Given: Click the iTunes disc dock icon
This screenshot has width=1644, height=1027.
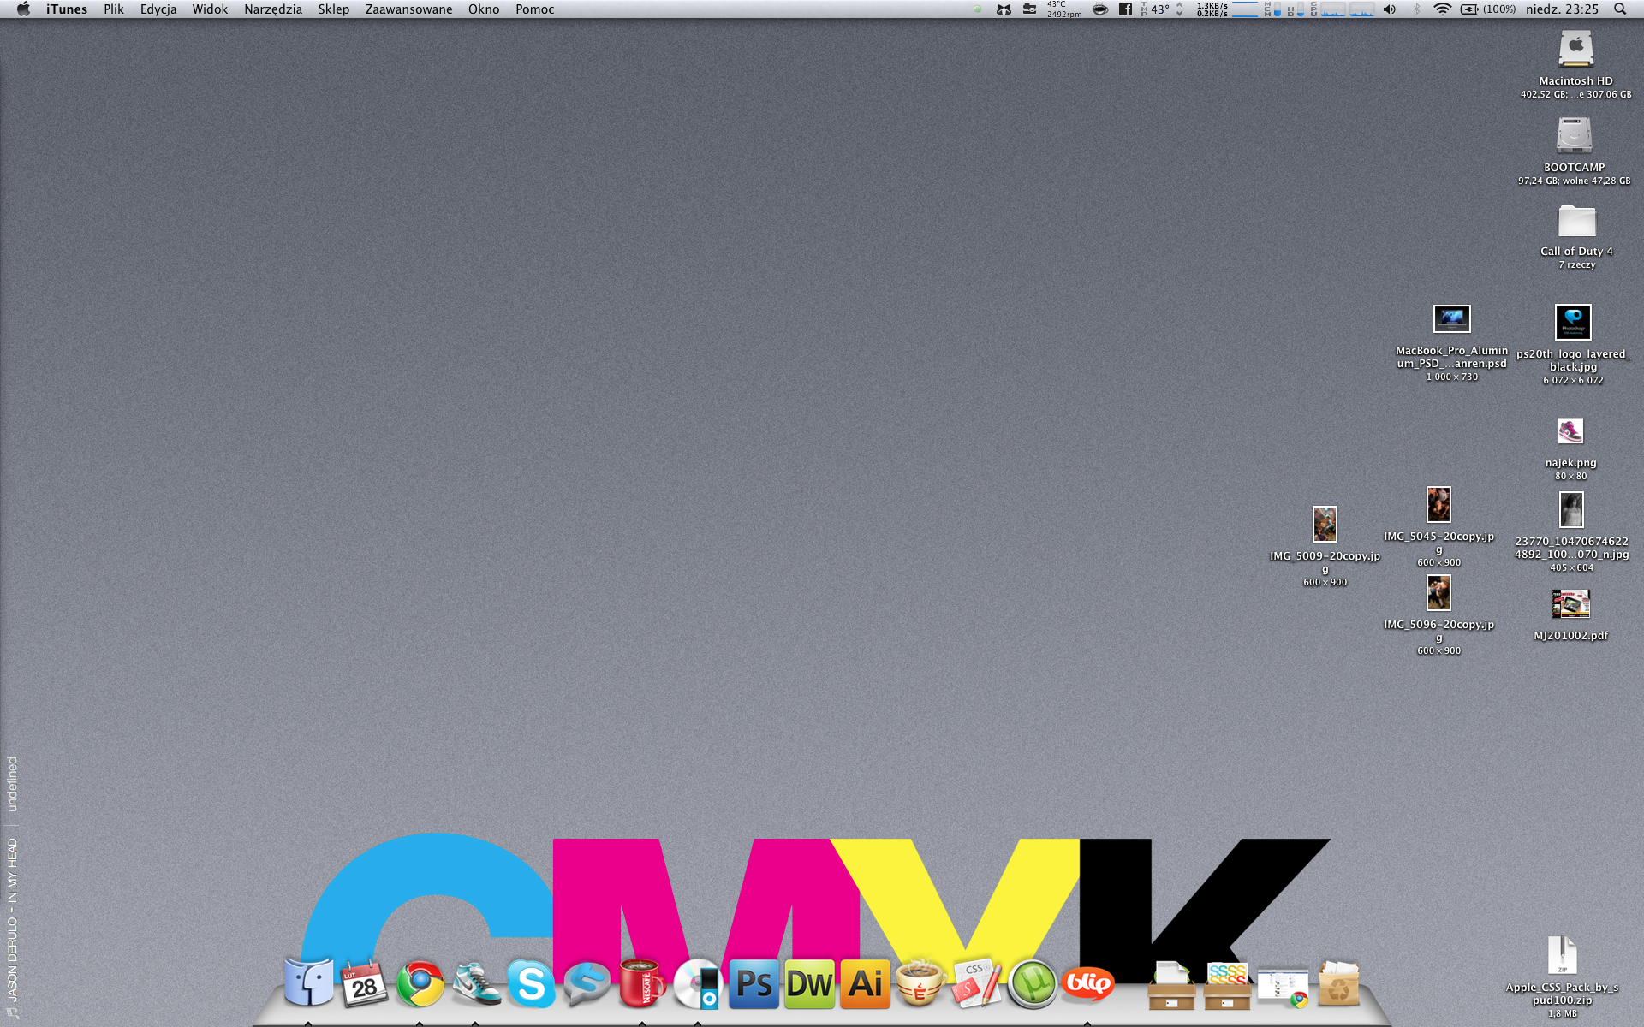Looking at the screenshot, I should [698, 984].
